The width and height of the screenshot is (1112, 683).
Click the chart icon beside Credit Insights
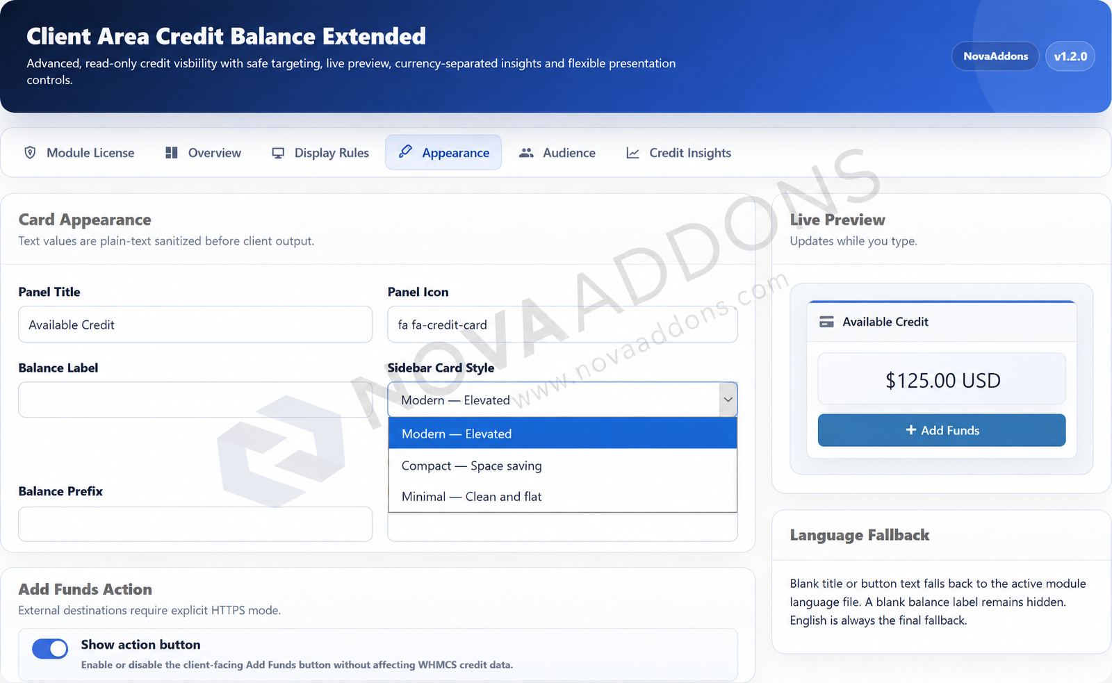632,153
